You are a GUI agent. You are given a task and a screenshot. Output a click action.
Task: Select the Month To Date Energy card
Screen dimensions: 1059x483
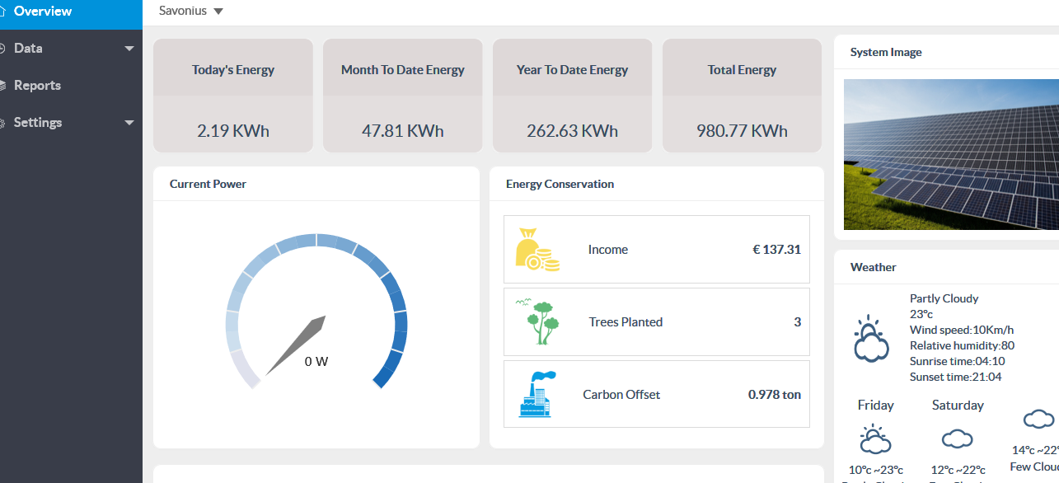(x=403, y=96)
